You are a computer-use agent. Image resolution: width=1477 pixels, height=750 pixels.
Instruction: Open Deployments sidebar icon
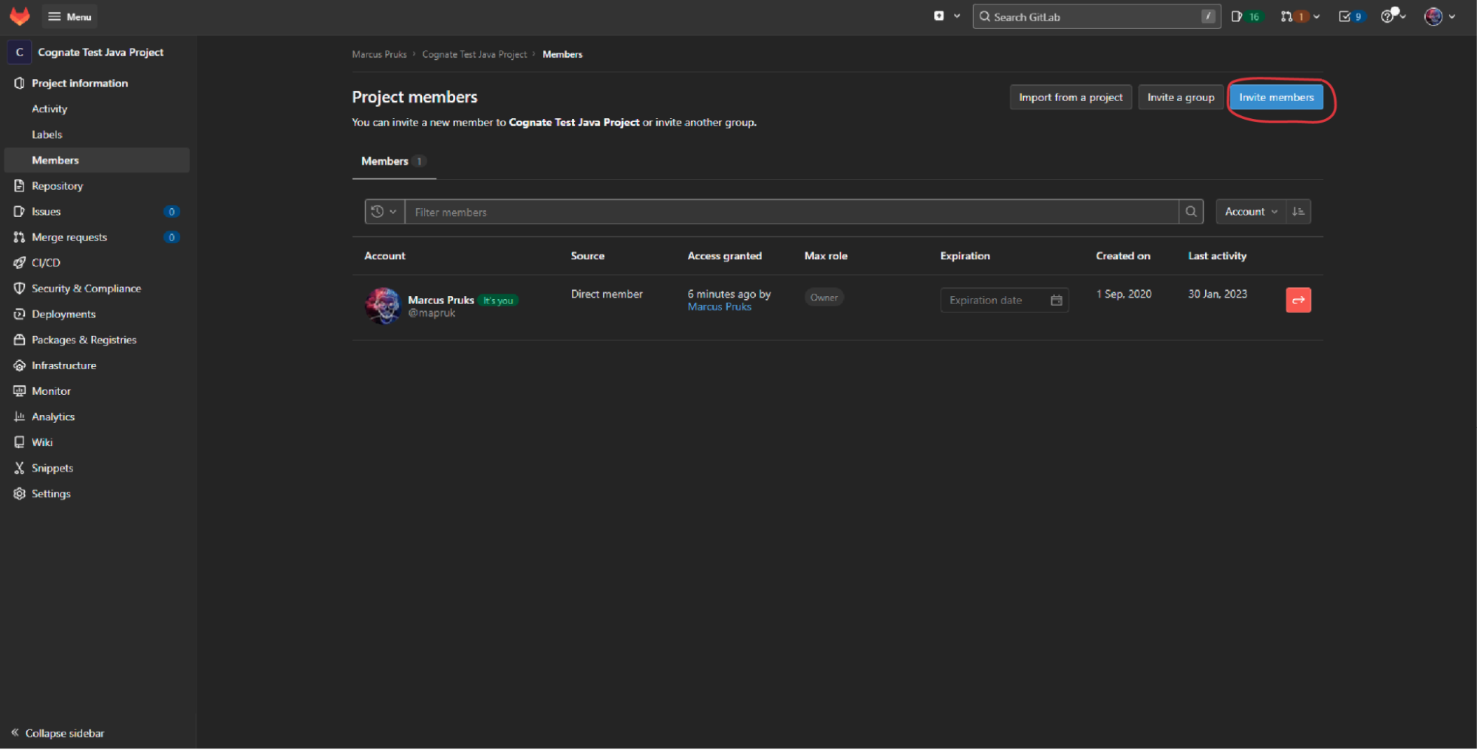pyautogui.click(x=19, y=314)
